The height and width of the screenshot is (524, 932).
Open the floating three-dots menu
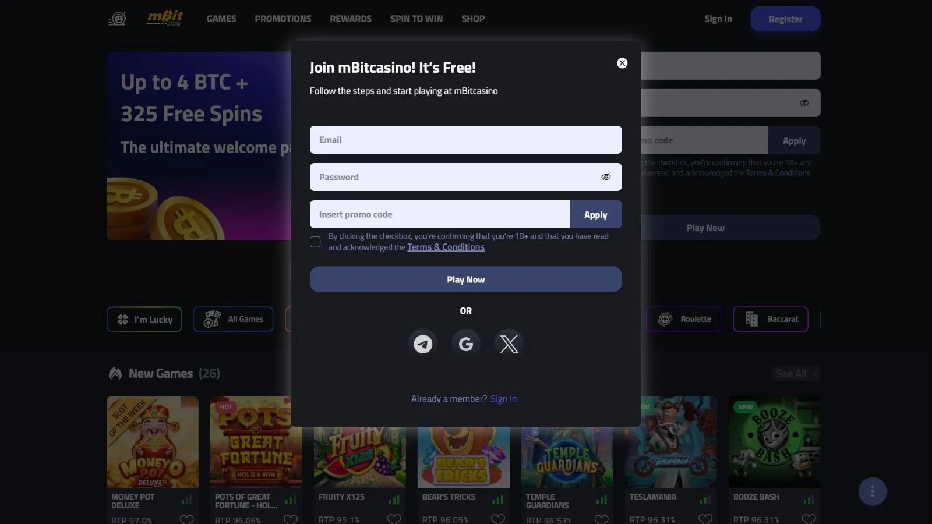click(x=872, y=491)
